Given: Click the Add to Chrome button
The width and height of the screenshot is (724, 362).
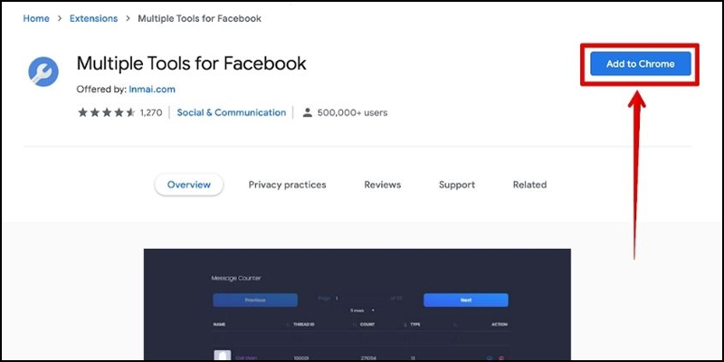Looking at the screenshot, I should click(641, 63).
